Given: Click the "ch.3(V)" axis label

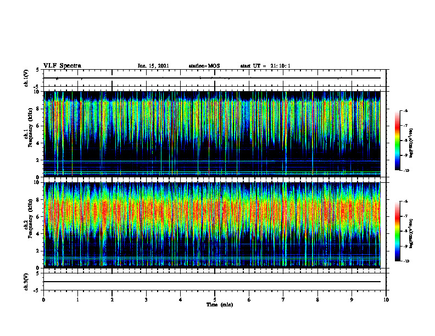Looking at the screenshot, I should pyautogui.click(x=26, y=282).
